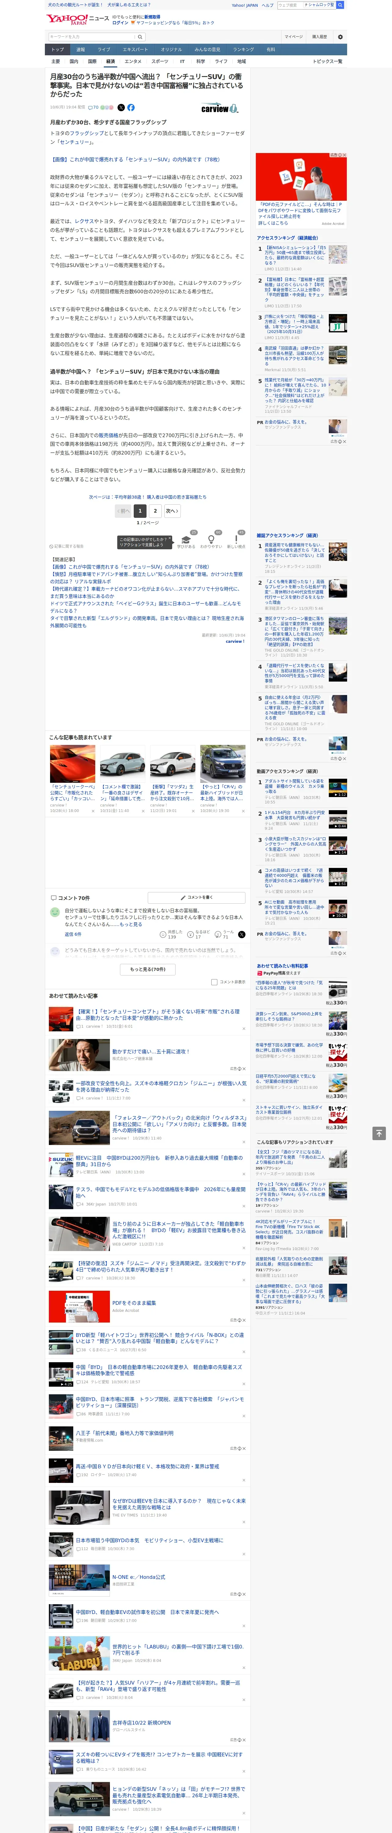The width and height of the screenshot is (392, 1833).
Task: Share the article on Facebook
Action: [x=131, y=108]
